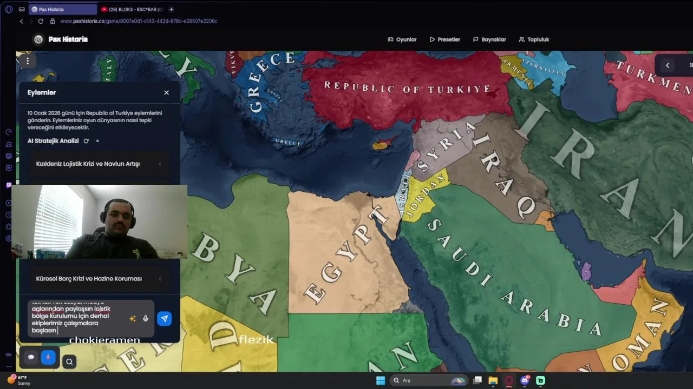
Task: Open GX Control speedometer sidebar icon
Action: pos(9,132)
